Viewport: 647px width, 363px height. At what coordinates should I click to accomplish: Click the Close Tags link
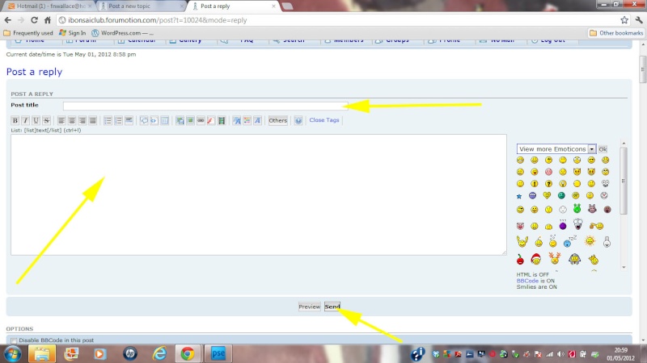pos(324,120)
